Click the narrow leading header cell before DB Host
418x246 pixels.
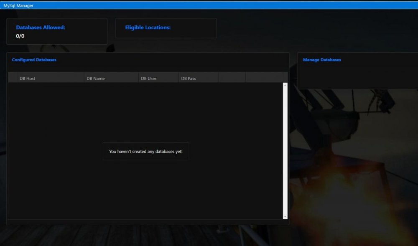click(13, 78)
